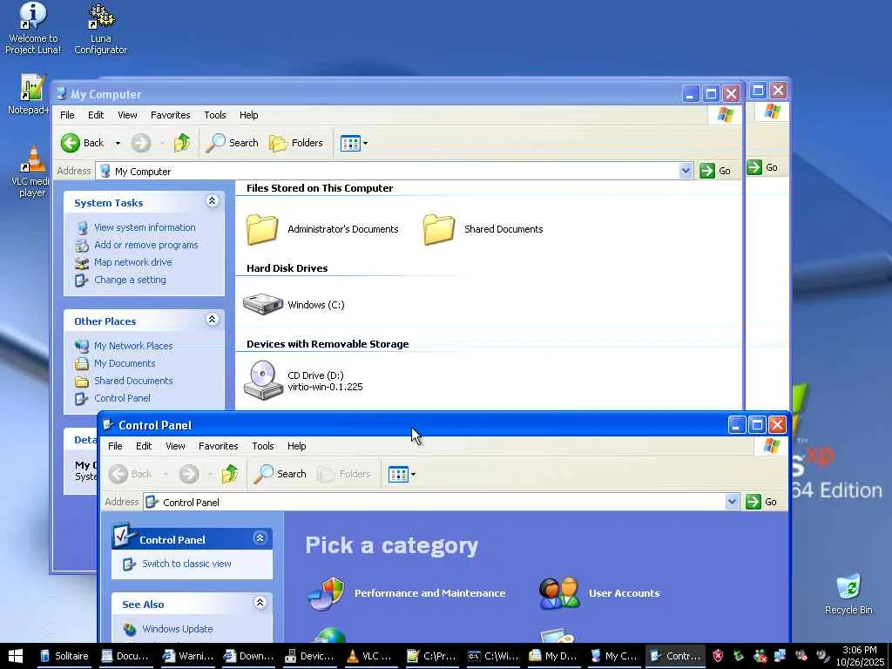Open My Documents in Other Places
This screenshot has height=669, width=892.
(125, 363)
